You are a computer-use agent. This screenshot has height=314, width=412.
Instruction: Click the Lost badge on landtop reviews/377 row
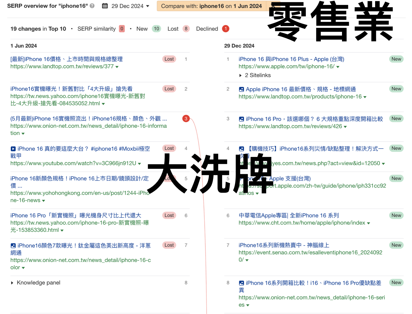pos(169,59)
